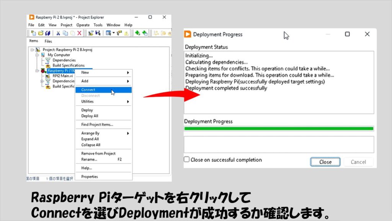The height and width of the screenshot is (221, 392).
Task: Click the LabVIEW logo in Project Explorer title
Action: coord(32,17)
